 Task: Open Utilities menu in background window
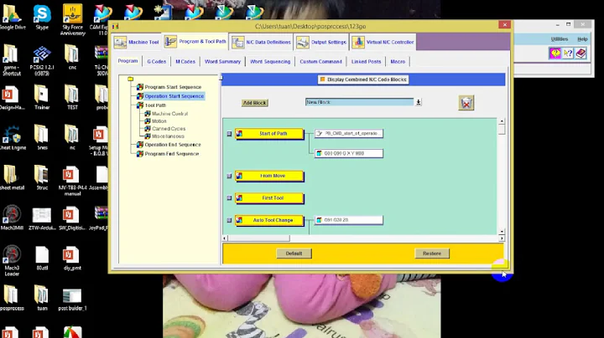tap(560, 39)
